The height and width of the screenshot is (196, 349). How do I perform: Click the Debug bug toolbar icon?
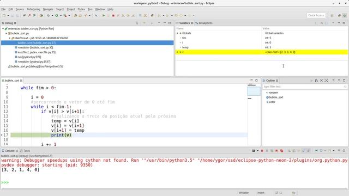point(49,15)
